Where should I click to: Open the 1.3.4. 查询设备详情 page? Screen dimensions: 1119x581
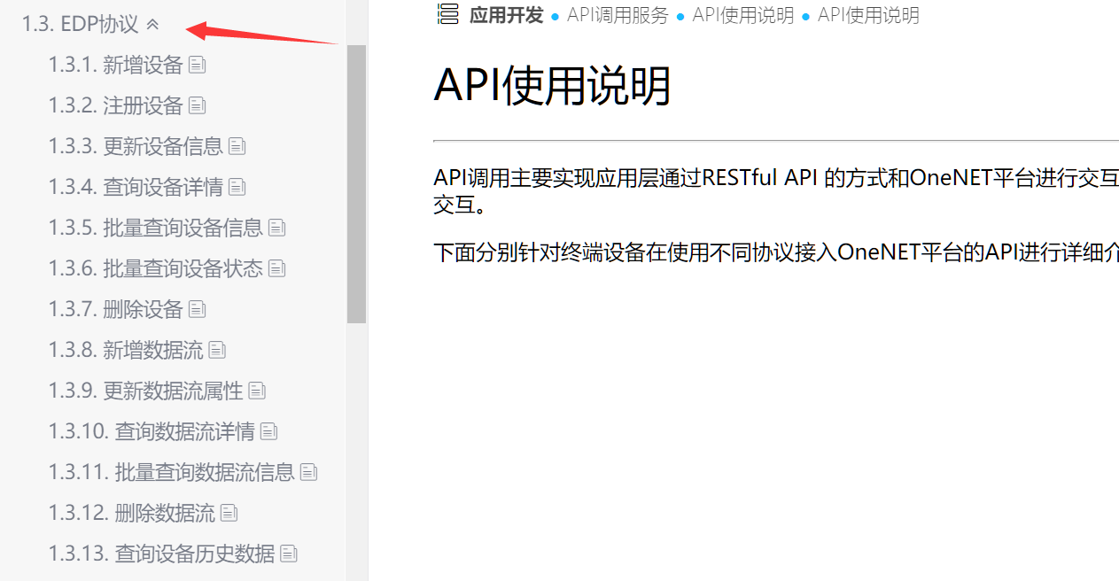pyautogui.click(x=131, y=186)
